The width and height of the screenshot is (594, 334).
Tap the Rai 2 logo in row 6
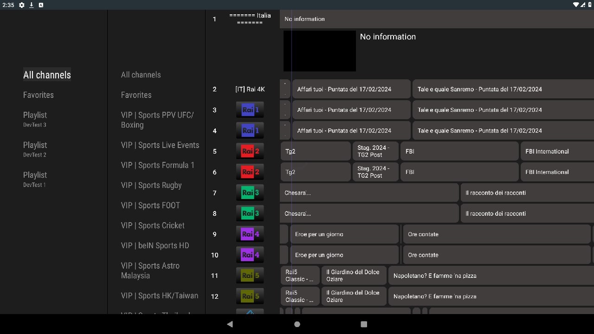click(250, 172)
